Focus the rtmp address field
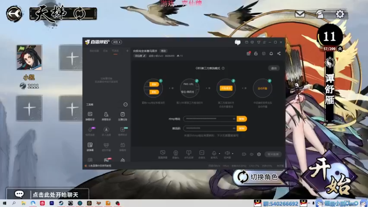The width and height of the screenshot is (368, 207). (x=210, y=119)
